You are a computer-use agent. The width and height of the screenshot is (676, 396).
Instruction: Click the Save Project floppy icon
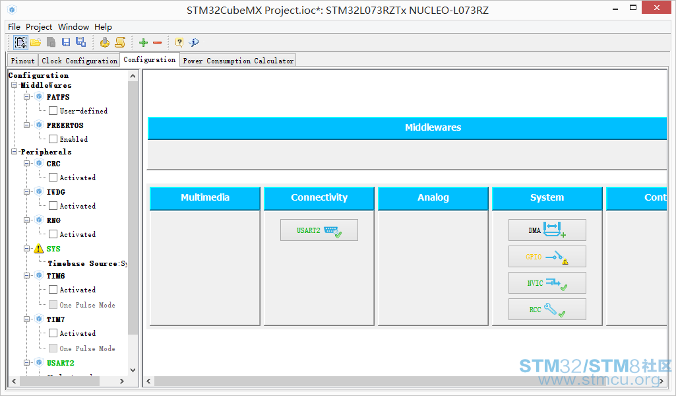pyautogui.click(x=66, y=42)
